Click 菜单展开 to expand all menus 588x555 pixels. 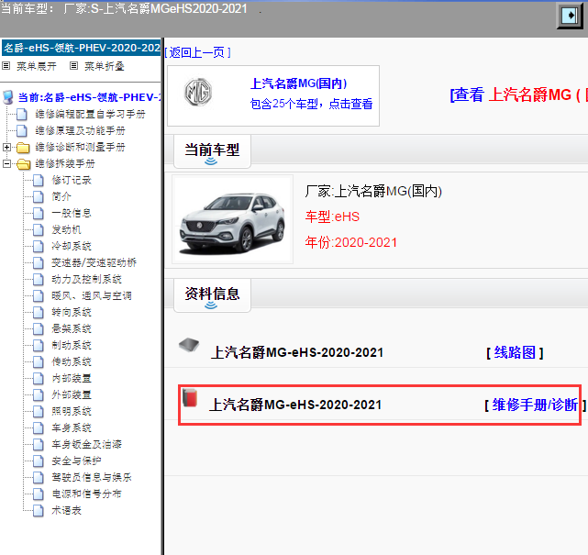pyautogui.click(x=36, y=66)
